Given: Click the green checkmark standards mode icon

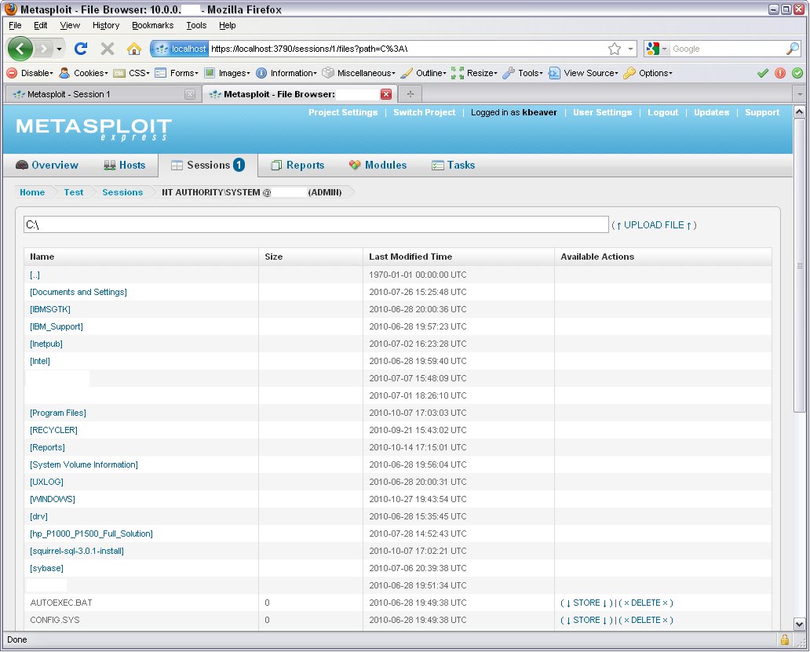Looking at the screenshot, I should 763,73.
